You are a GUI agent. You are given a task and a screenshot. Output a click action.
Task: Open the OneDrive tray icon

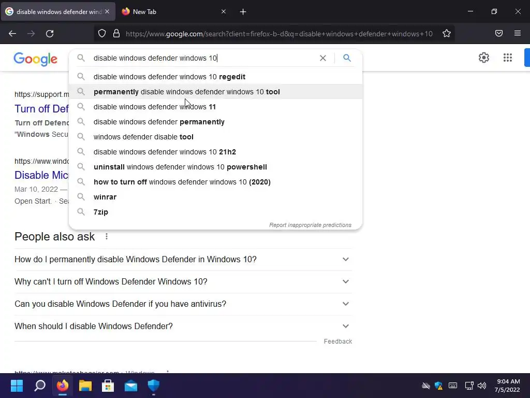[426, 386]
